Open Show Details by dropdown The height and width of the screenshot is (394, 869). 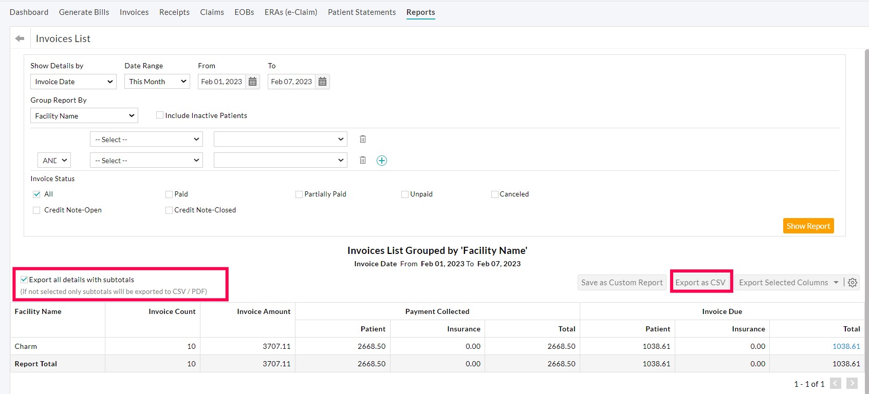click(x=73, y=82)
